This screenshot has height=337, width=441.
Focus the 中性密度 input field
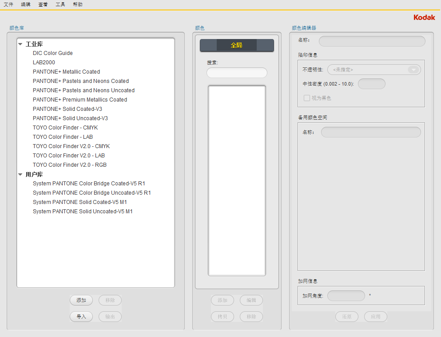coord(372,84)
